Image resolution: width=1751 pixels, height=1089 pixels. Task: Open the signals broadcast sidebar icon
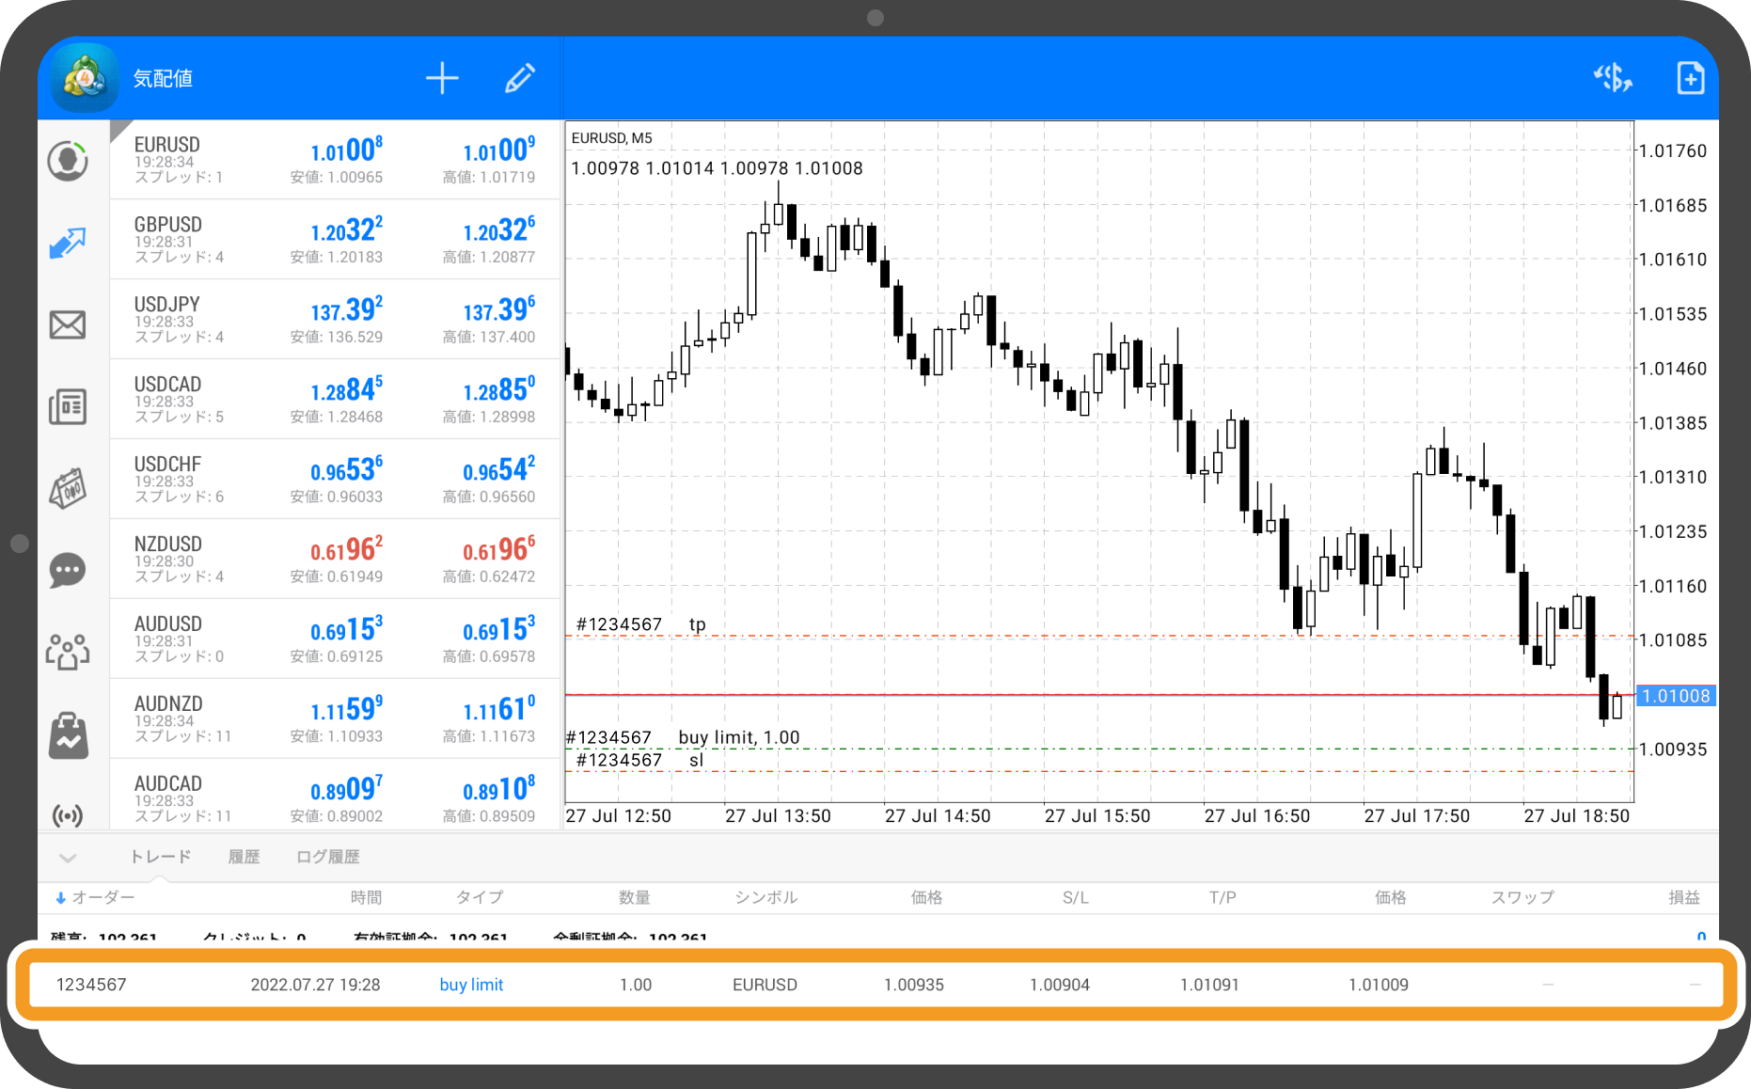68,814
